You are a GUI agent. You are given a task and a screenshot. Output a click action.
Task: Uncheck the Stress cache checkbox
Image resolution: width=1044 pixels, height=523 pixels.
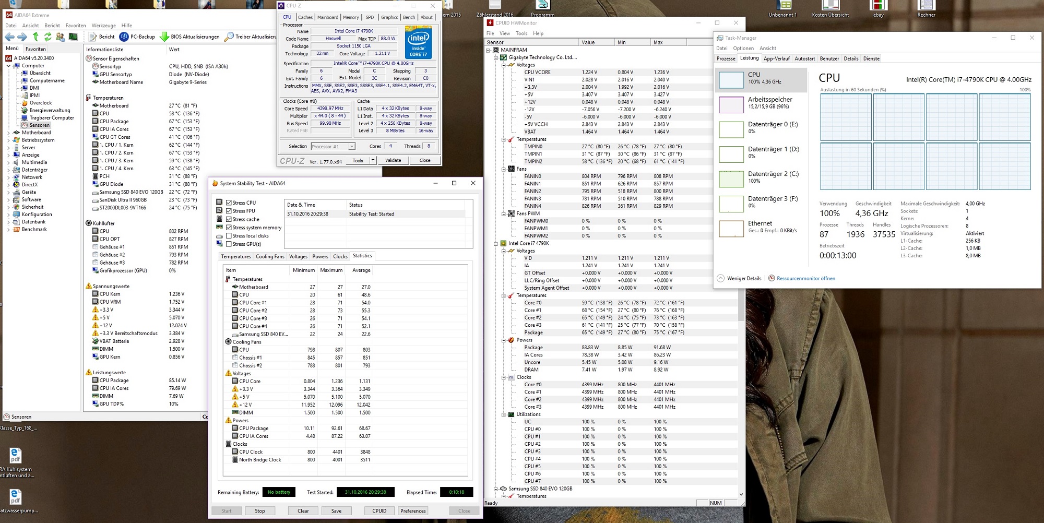coord(229,219)
